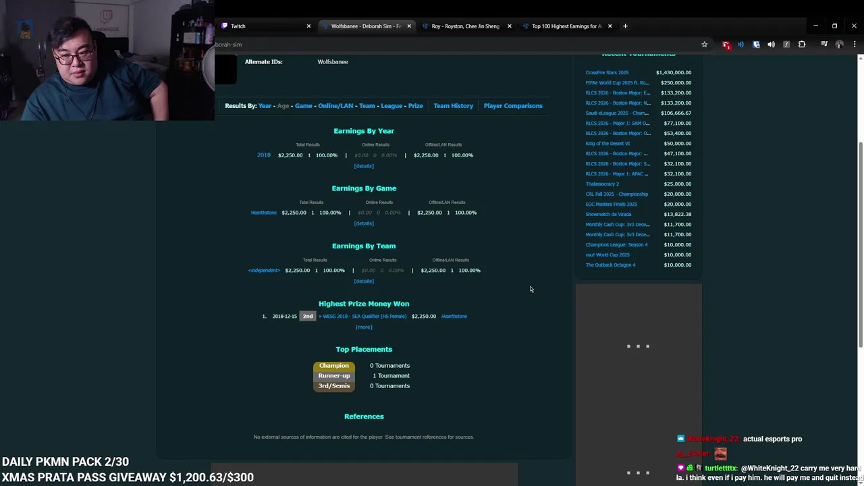Open the red extension with notification badge
Screen dimensions: 864x486
click(x=726, y=45)
